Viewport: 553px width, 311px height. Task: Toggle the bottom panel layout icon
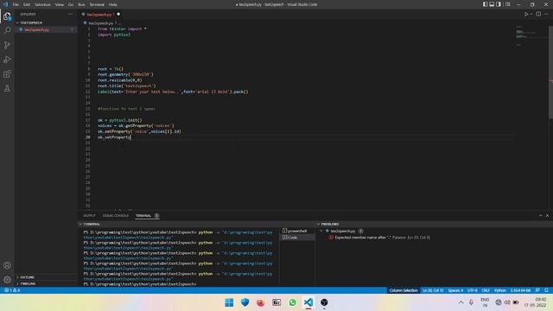pos(492,4)
